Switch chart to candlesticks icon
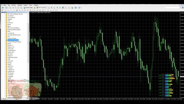 [52, 8]
